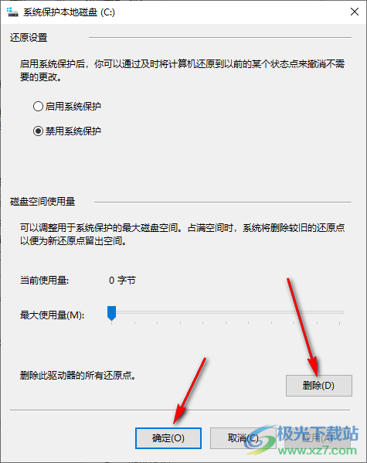367x463 pixels.
Task: Click the dialog title 系统保护本地磁盘 (C:)
Action: pyautogui.click(x=69, y=12)
